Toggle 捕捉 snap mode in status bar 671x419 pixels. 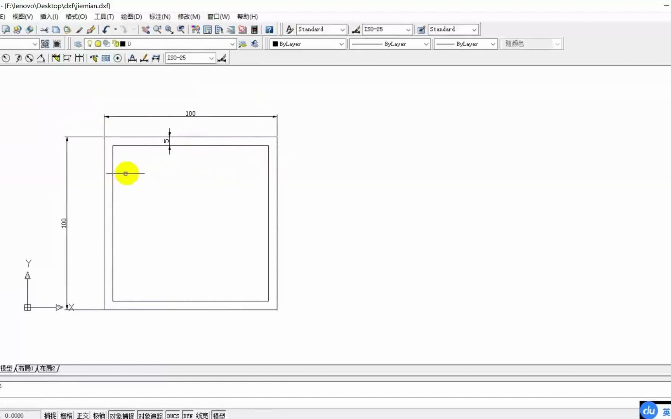50,416
